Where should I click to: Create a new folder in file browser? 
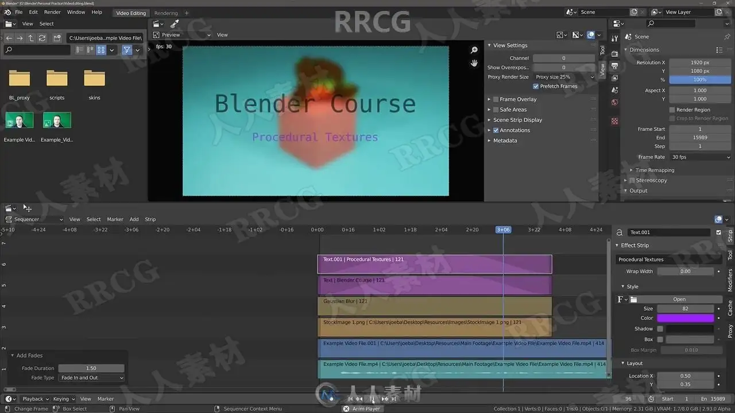[x=57, y=38]
